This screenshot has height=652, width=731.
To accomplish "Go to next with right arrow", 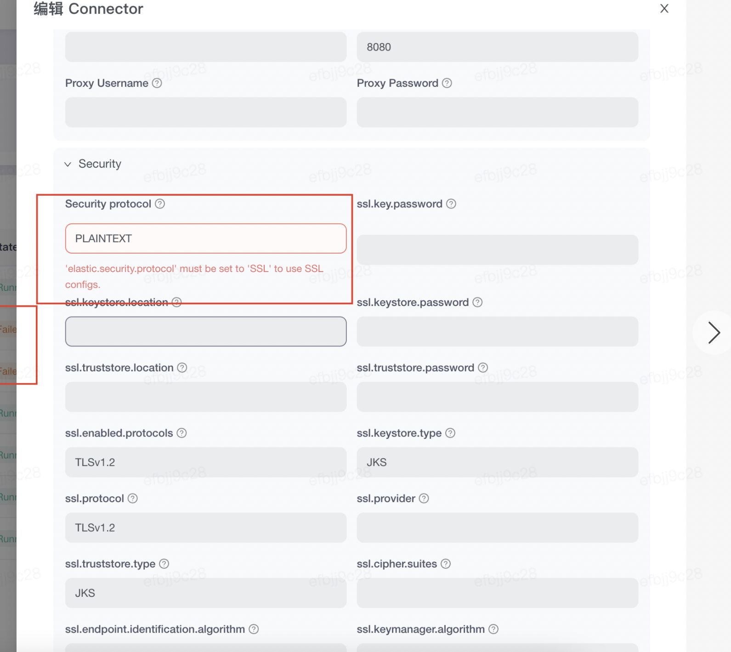I will (714, 333).
